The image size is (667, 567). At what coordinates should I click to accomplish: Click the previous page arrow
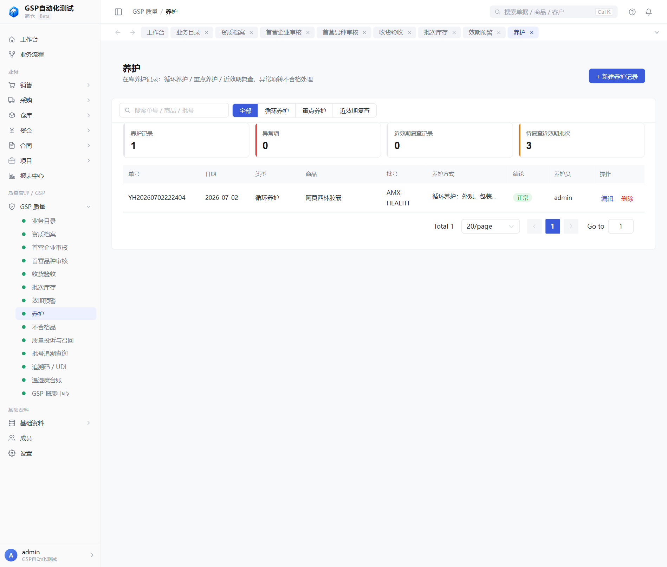tap(534, 226)
